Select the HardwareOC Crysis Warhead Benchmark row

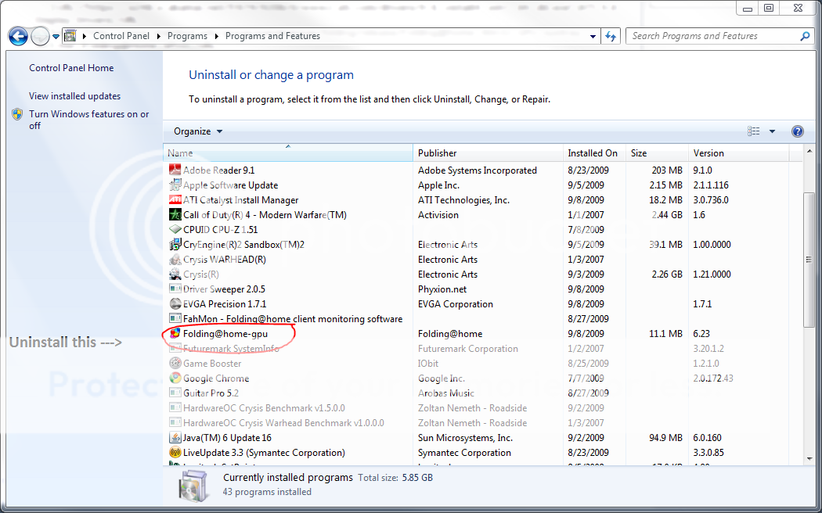(x=482, y=422)
